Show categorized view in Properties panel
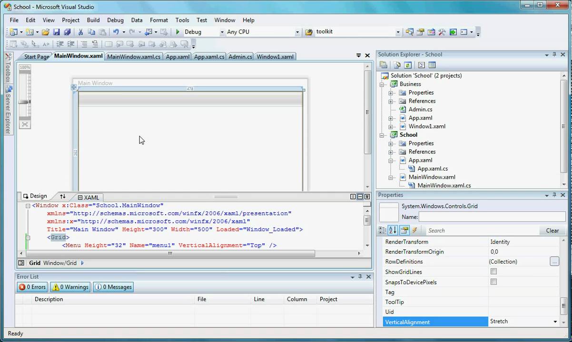The width and height of the screenshot is (572, 342). click(382, 230)
